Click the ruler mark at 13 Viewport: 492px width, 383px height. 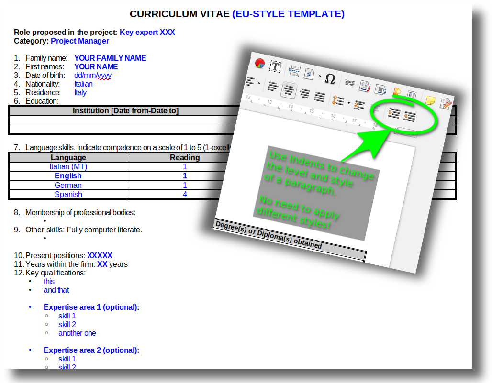point(269,102)
